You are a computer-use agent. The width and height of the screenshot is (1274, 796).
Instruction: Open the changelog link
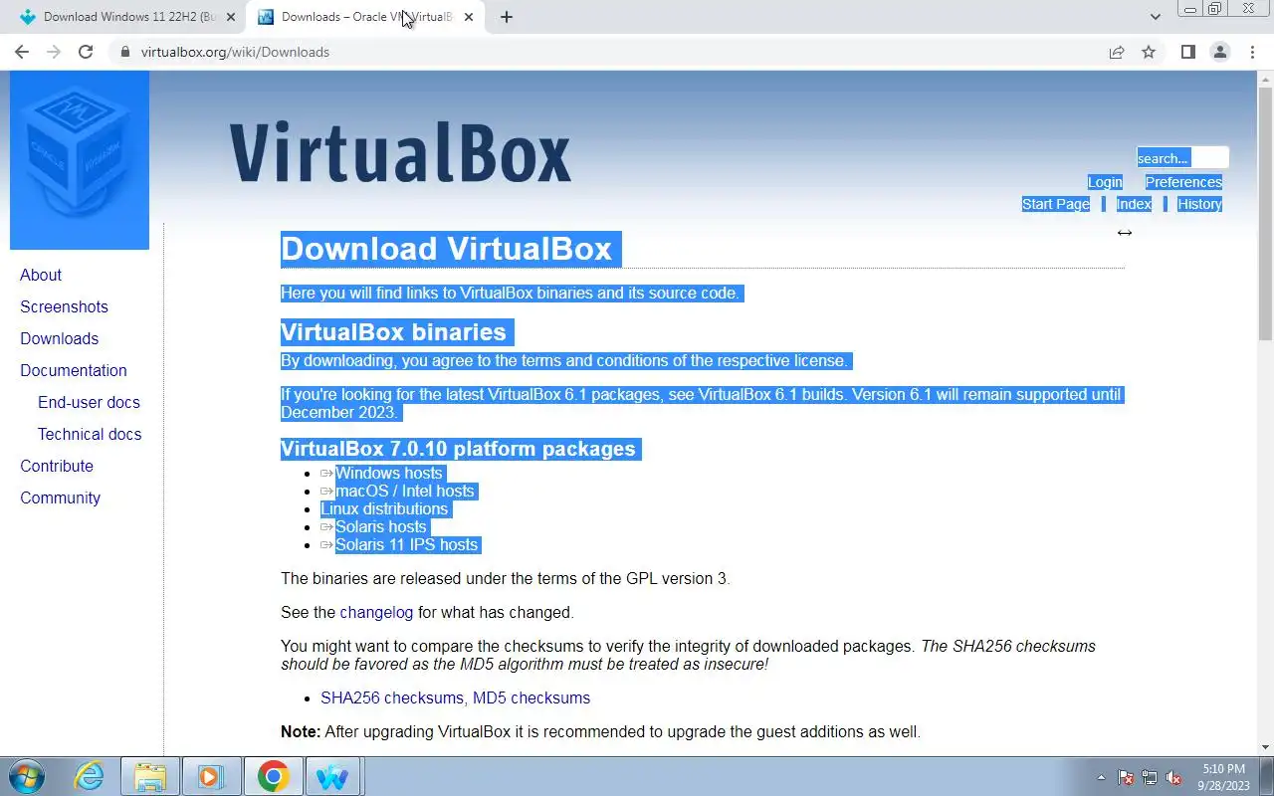coord(376,613)
